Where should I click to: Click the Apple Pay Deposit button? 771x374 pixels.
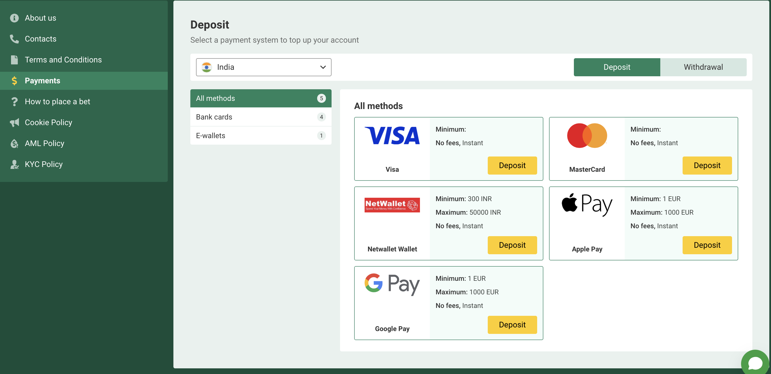(707, 245)
